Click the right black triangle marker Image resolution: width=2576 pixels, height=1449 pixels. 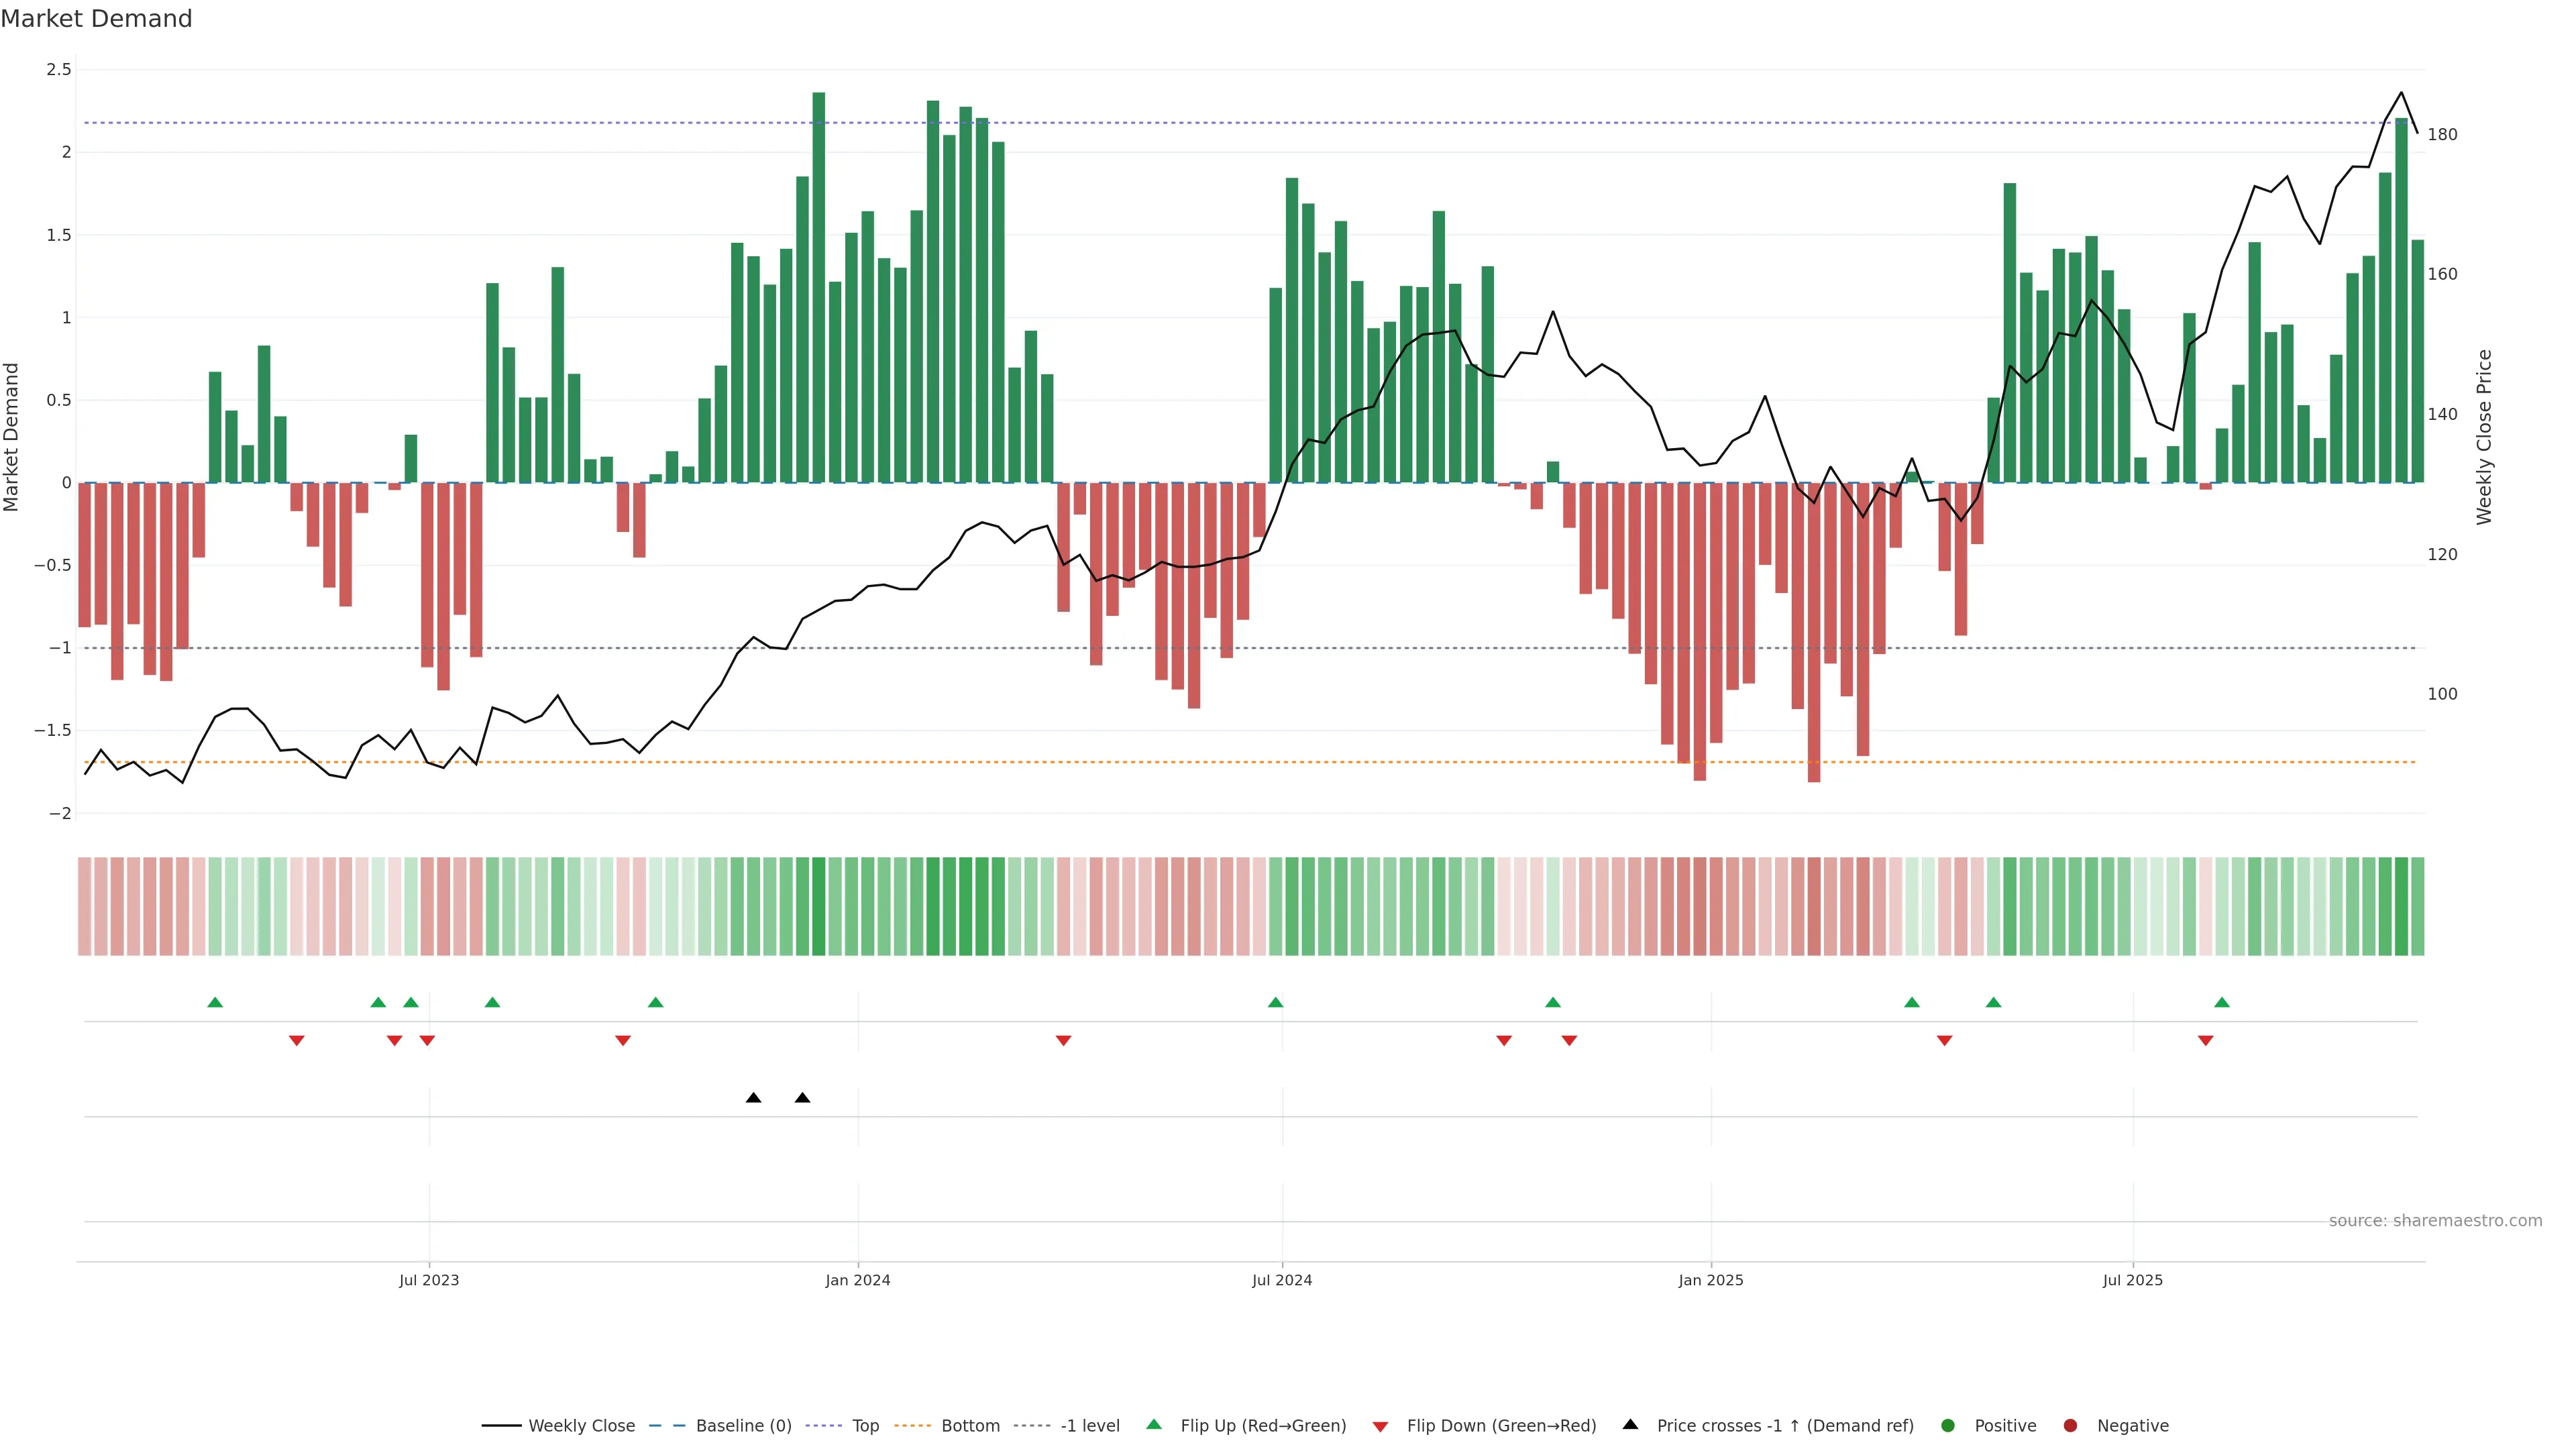pyautogui.click(x=802, y=1098)
